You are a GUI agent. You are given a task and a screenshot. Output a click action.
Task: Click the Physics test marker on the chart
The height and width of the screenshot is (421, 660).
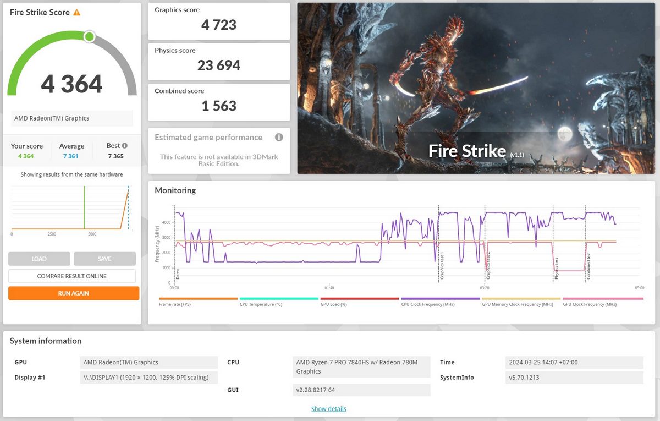pyautogui.click(x=557, y=269)
